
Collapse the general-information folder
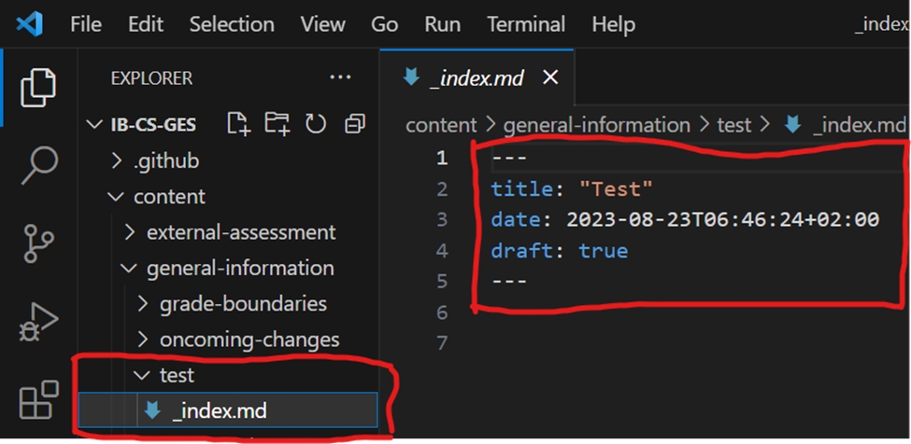(x=228, y=268)
